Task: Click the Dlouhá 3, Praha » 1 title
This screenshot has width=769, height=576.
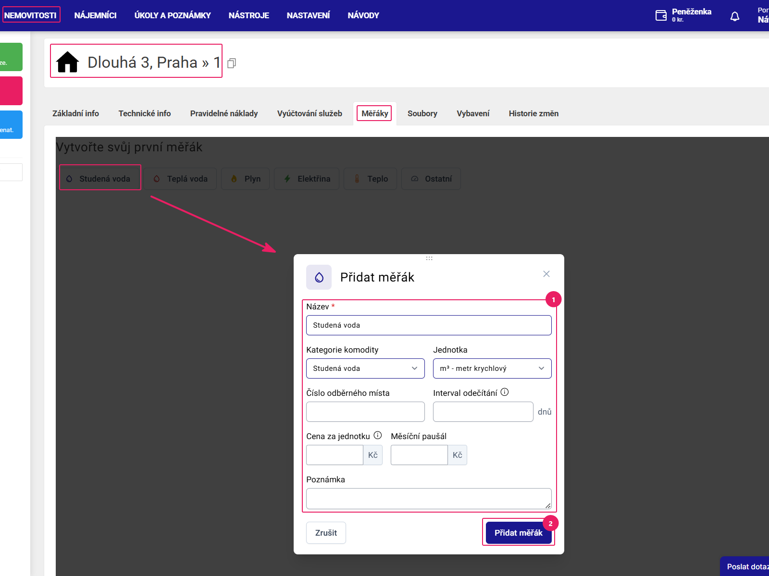Action: pyautogui.click(x=154, y=62)
